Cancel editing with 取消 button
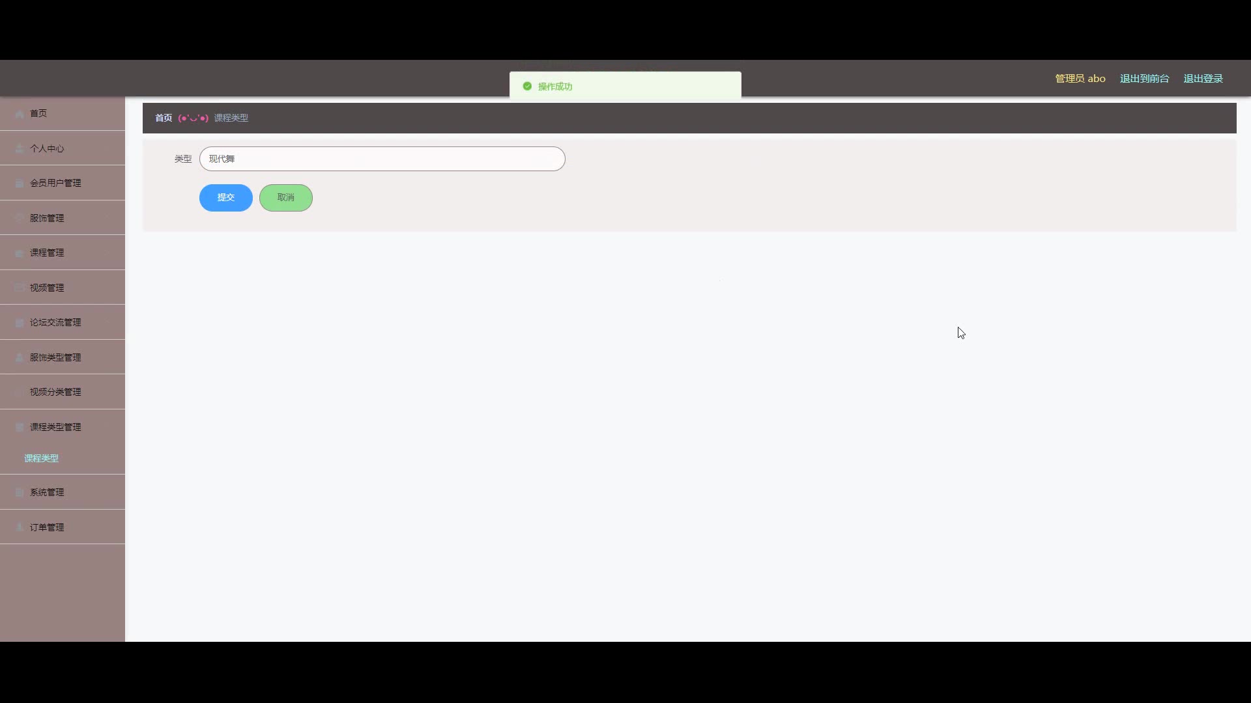 pos(286,198)
